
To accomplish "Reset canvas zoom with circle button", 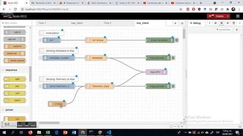I will coord(178,127).
